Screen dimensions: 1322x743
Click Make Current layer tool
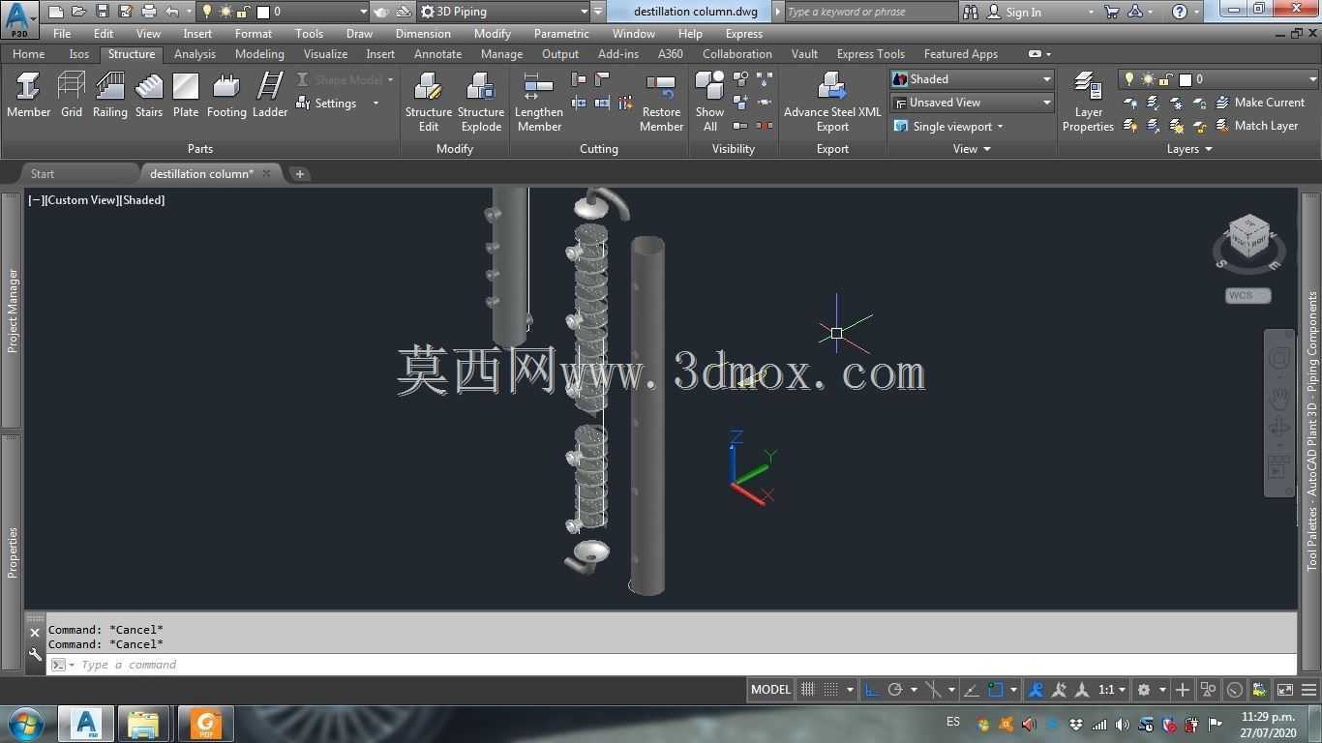click(x=1259, y=102)
